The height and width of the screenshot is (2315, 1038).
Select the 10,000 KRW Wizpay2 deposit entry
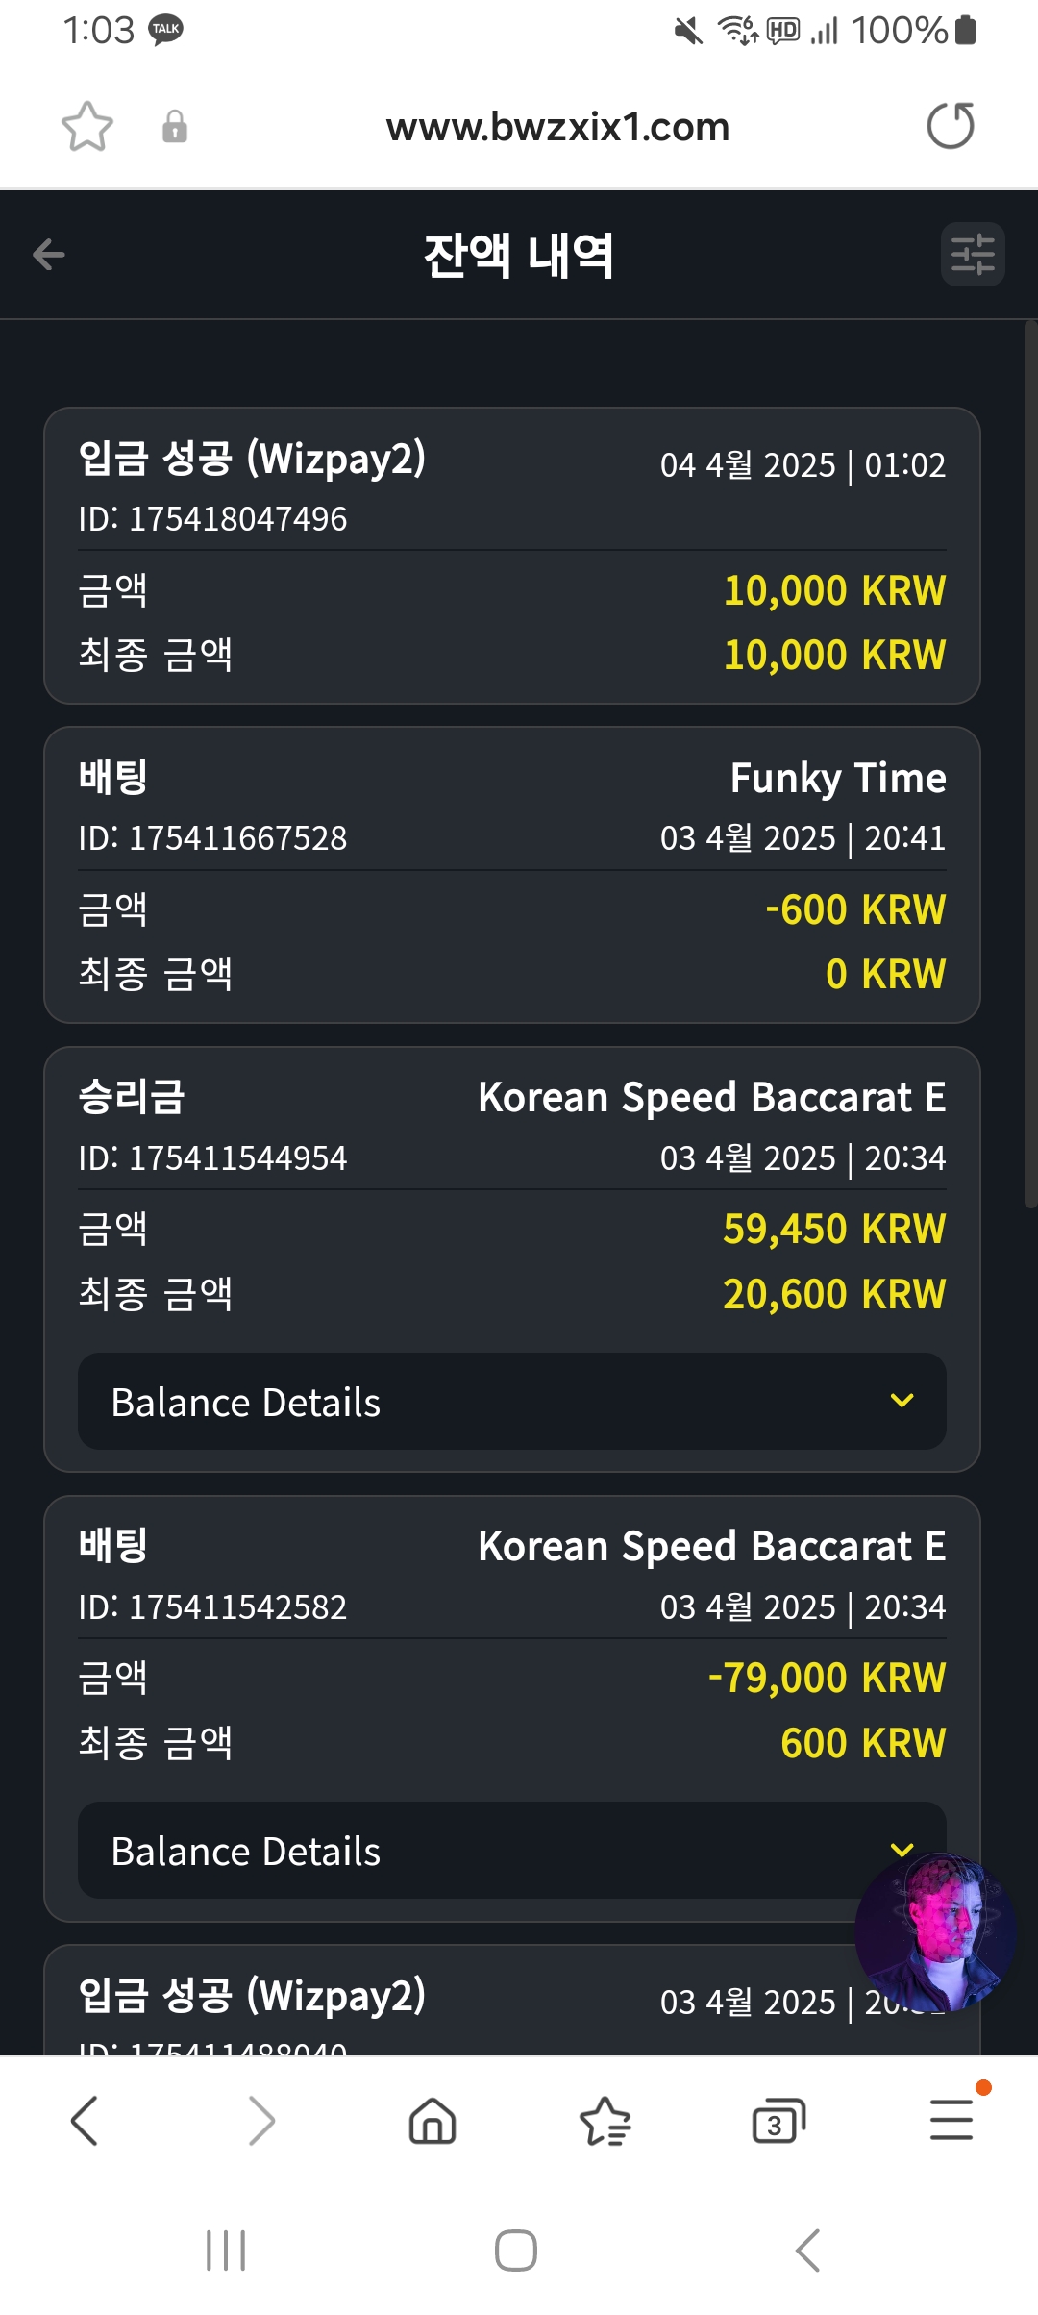(511, 555)
